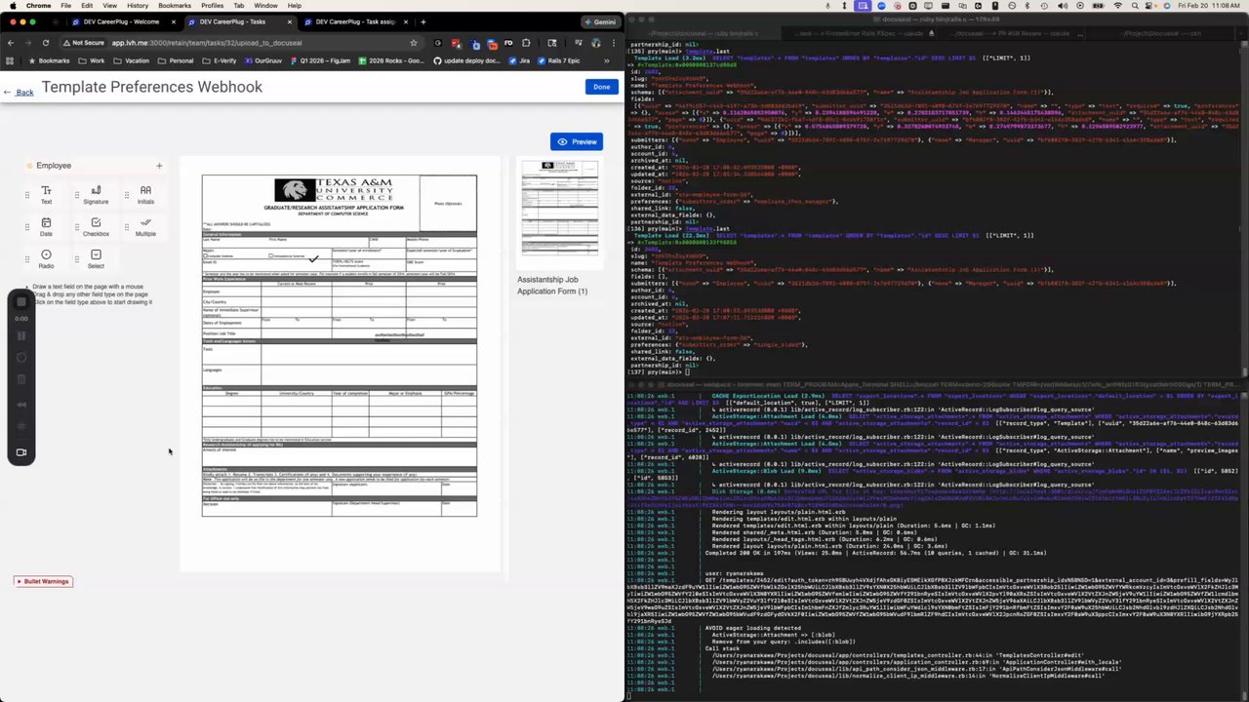Click the Preview button
This screenshot has height=702, width=1249.
tap(577, 141)
